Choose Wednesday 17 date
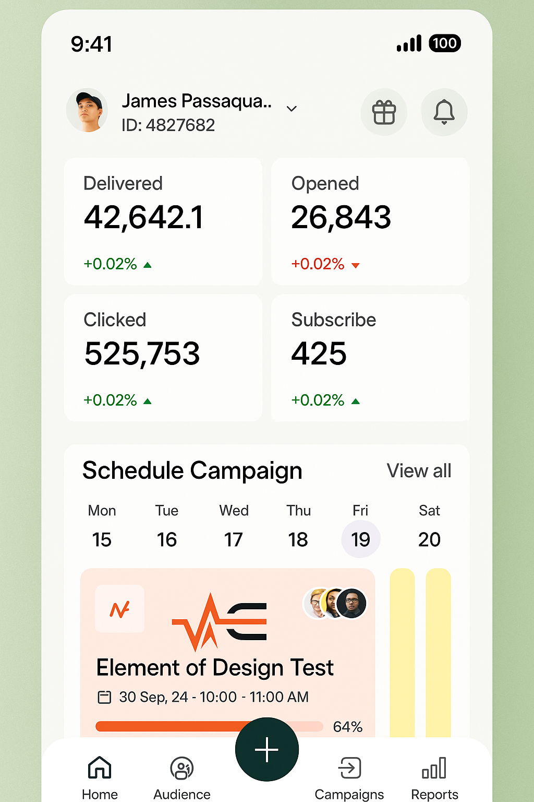Viewport: 534px width, 802px height. coord(234,539)
